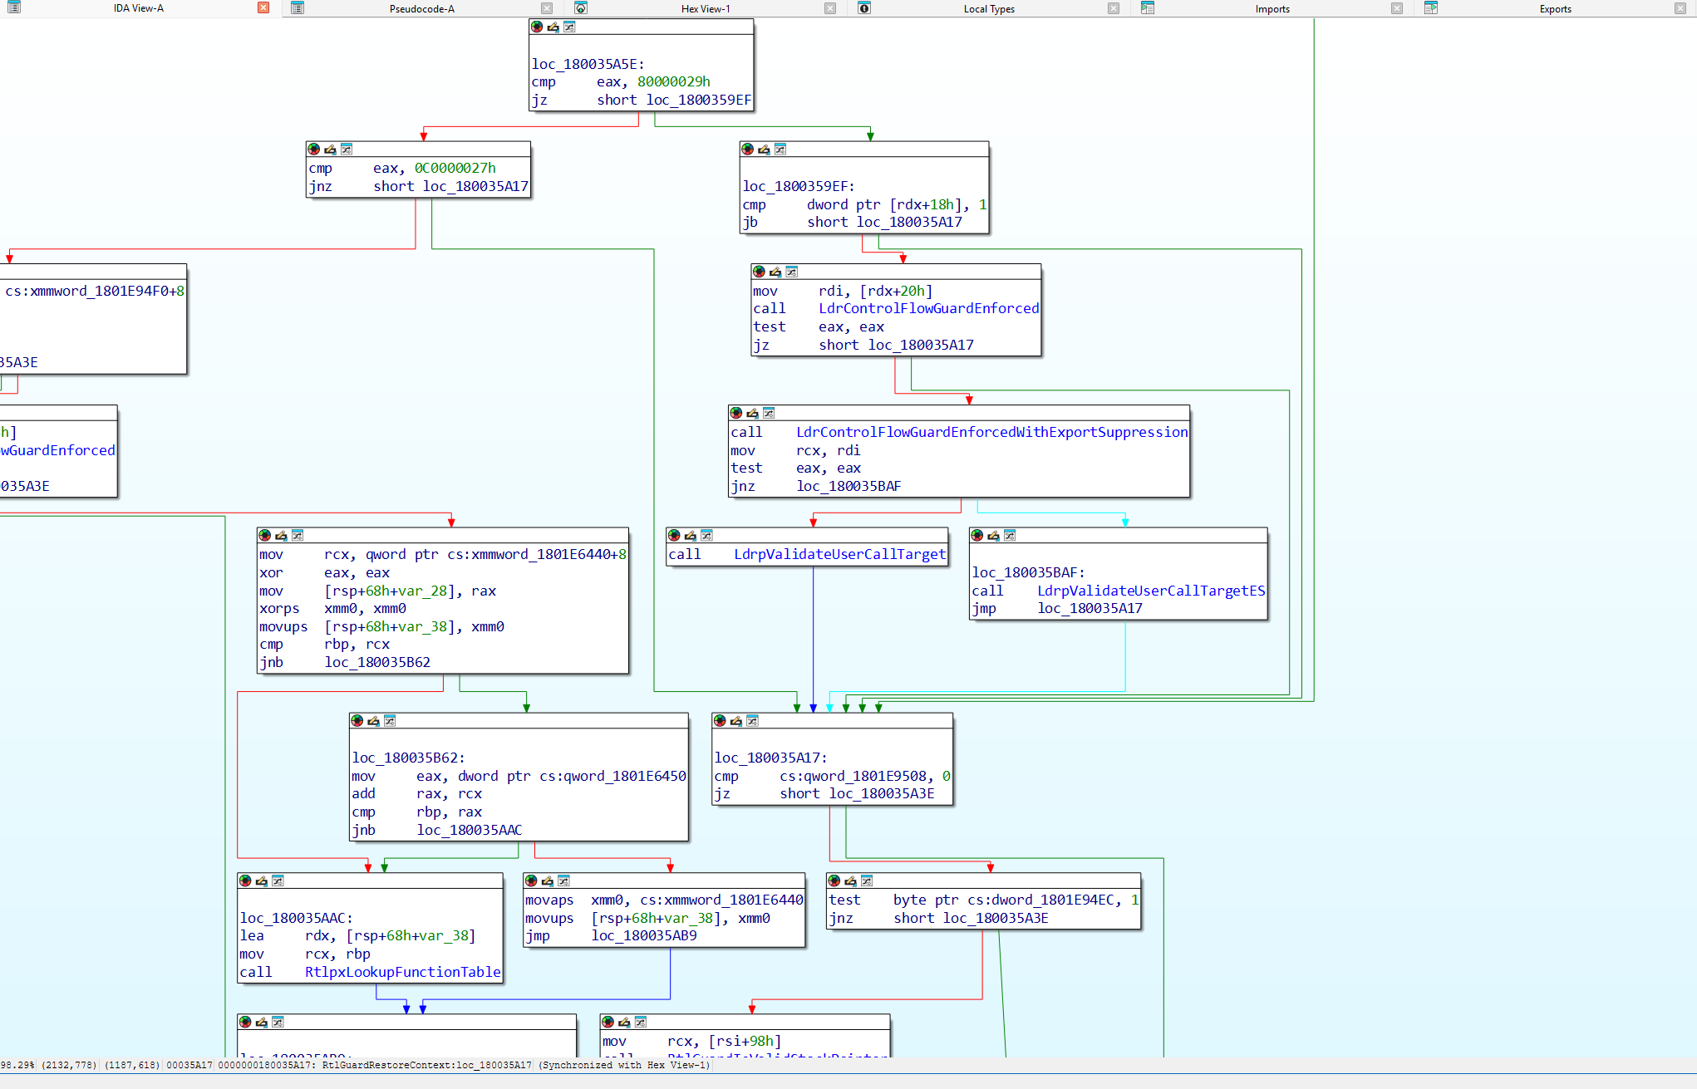Image resolution: width=1697 pixels, height=1089 pixels.
Task: Click pencil icon on 'mov rdi, [rdx+20h]' node
Action: point(775,272)
